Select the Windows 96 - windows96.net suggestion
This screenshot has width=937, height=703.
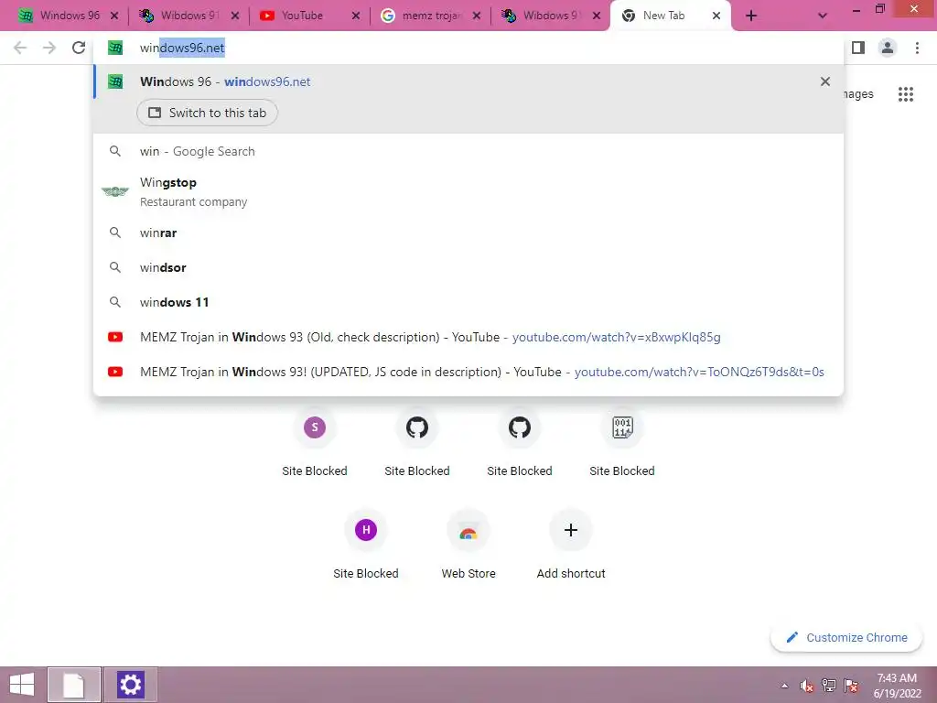(468, 81)
